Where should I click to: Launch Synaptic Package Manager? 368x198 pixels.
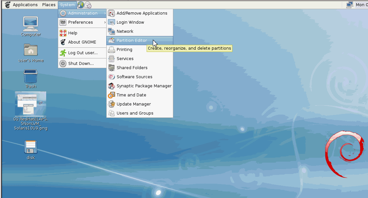click(140, 86)
